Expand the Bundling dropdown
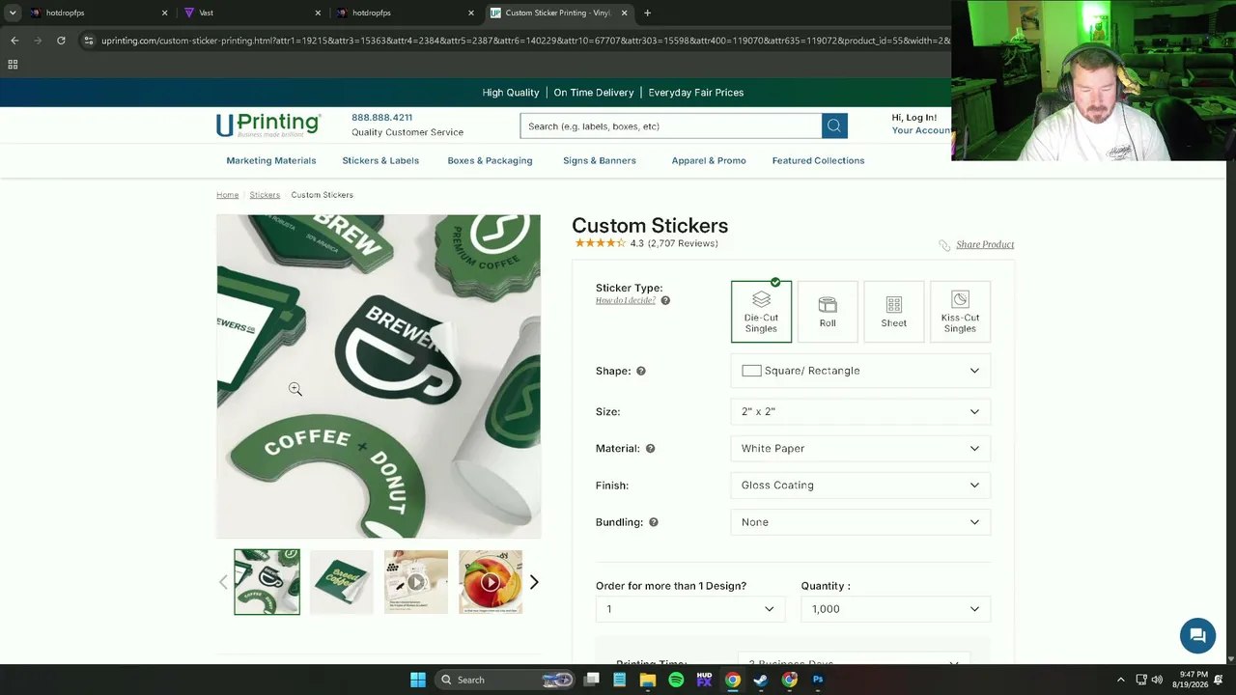This screenshot has width=1236, height=695. pyautogui.click(x=860, y=522)
